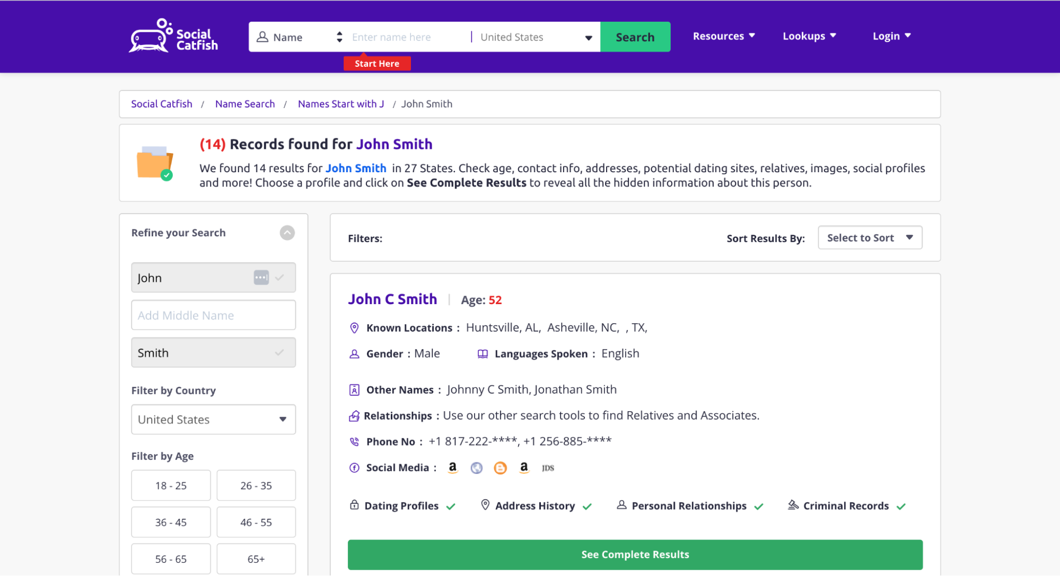
Task: Open the Filter by Country dropdown
Action: pos(214,420)
